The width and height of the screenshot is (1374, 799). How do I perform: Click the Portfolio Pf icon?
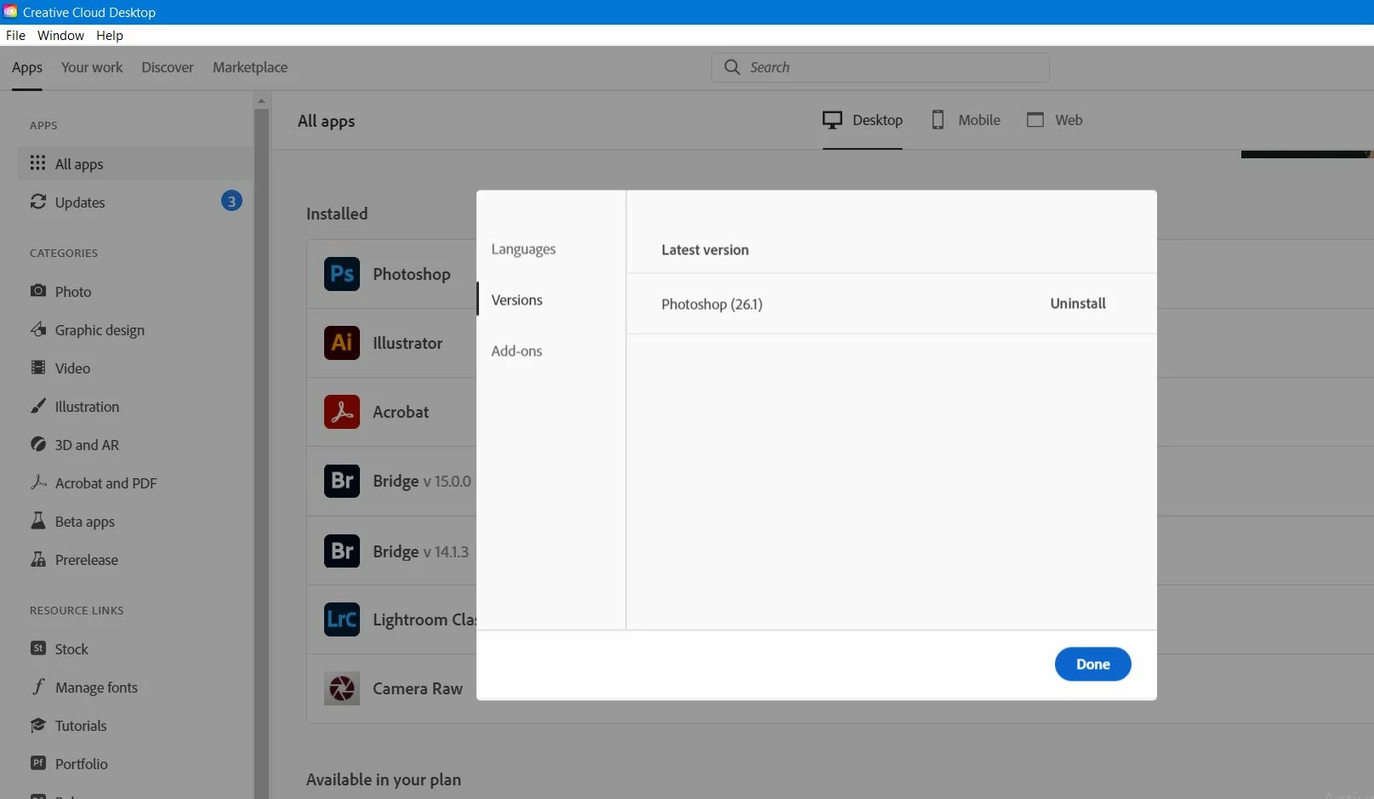[38, 763]
